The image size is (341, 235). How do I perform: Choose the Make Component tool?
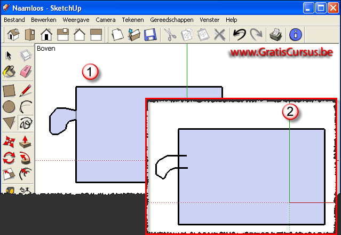(x=26, y=55)
